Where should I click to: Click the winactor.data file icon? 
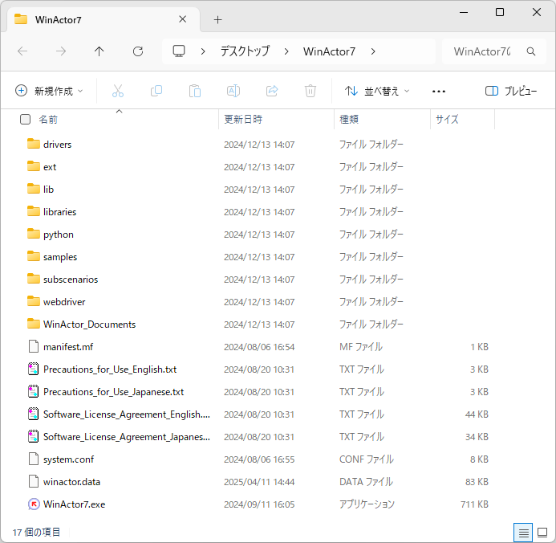point(34,482)
